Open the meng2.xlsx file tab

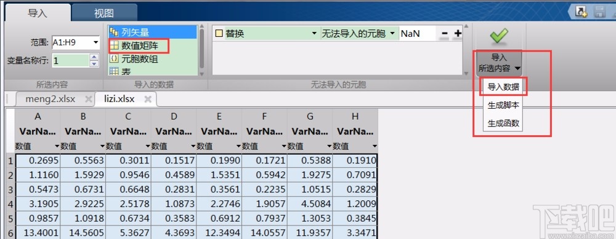point(51,99)
